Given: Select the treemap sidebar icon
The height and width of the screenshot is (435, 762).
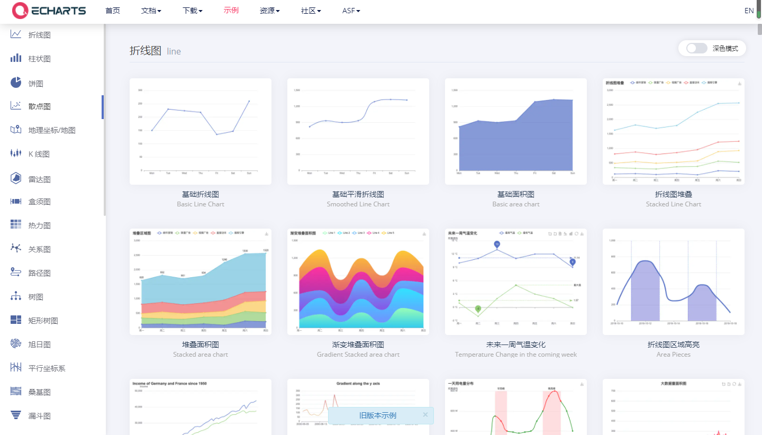Looking at the screenshot, I should click(16, 320).
